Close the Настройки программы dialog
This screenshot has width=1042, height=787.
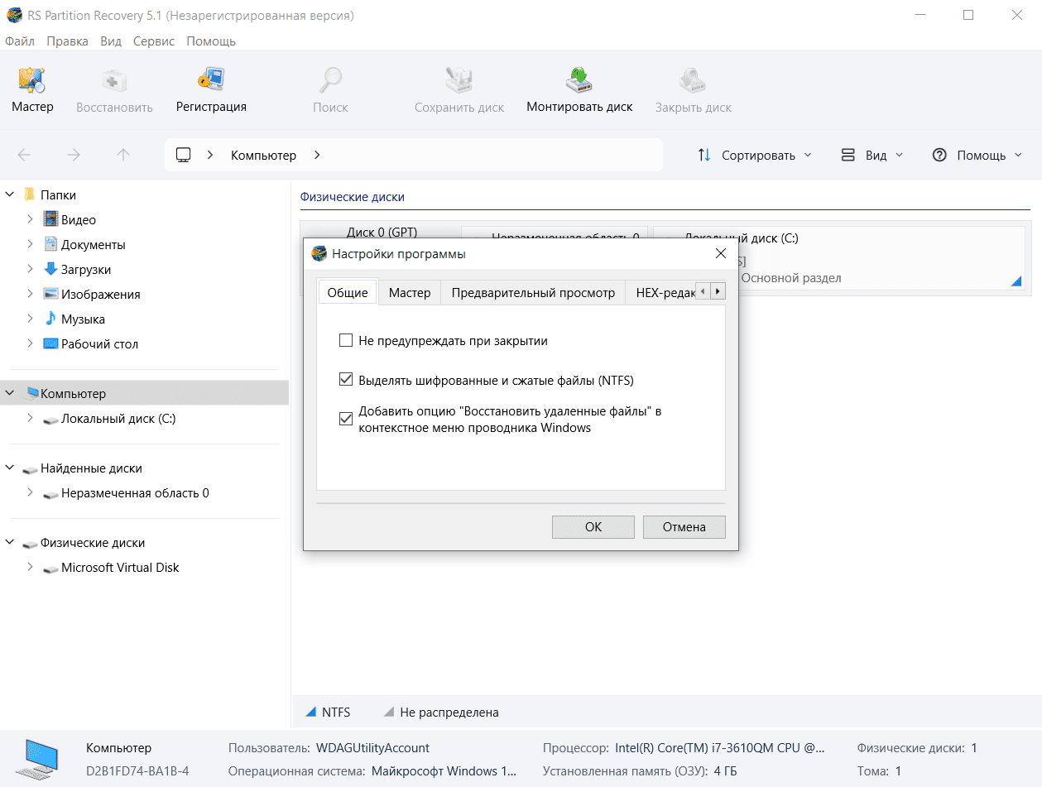[720, 253]
